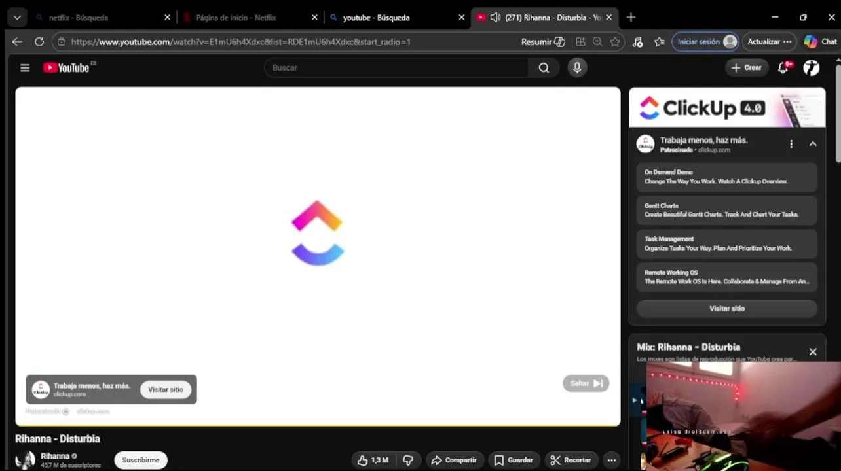
Task: Open the media control music icon
Action: (x=638, y=41)
